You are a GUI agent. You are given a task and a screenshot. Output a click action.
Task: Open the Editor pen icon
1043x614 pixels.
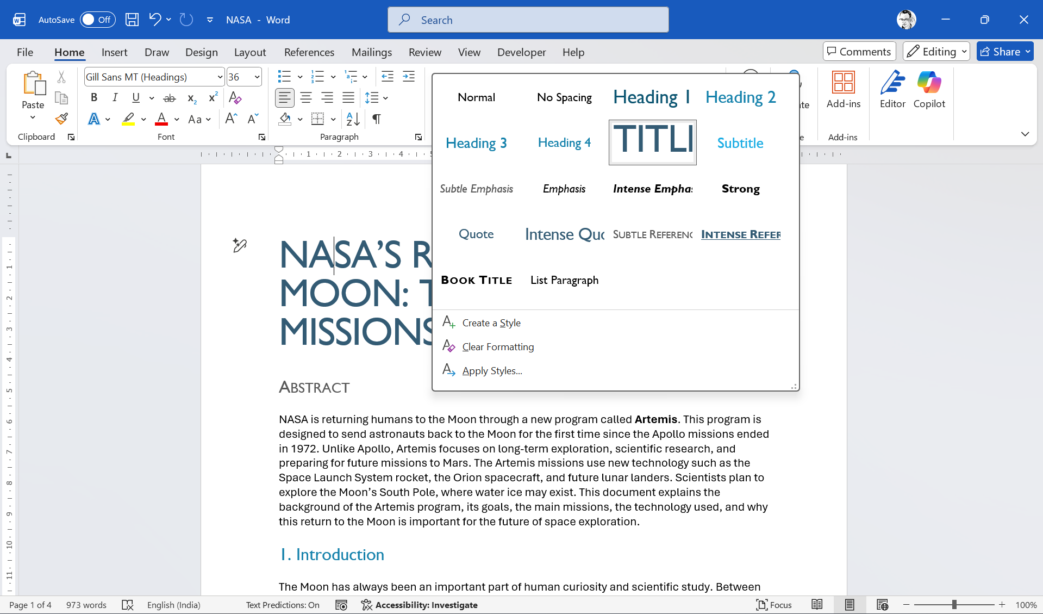coord(892,83)
